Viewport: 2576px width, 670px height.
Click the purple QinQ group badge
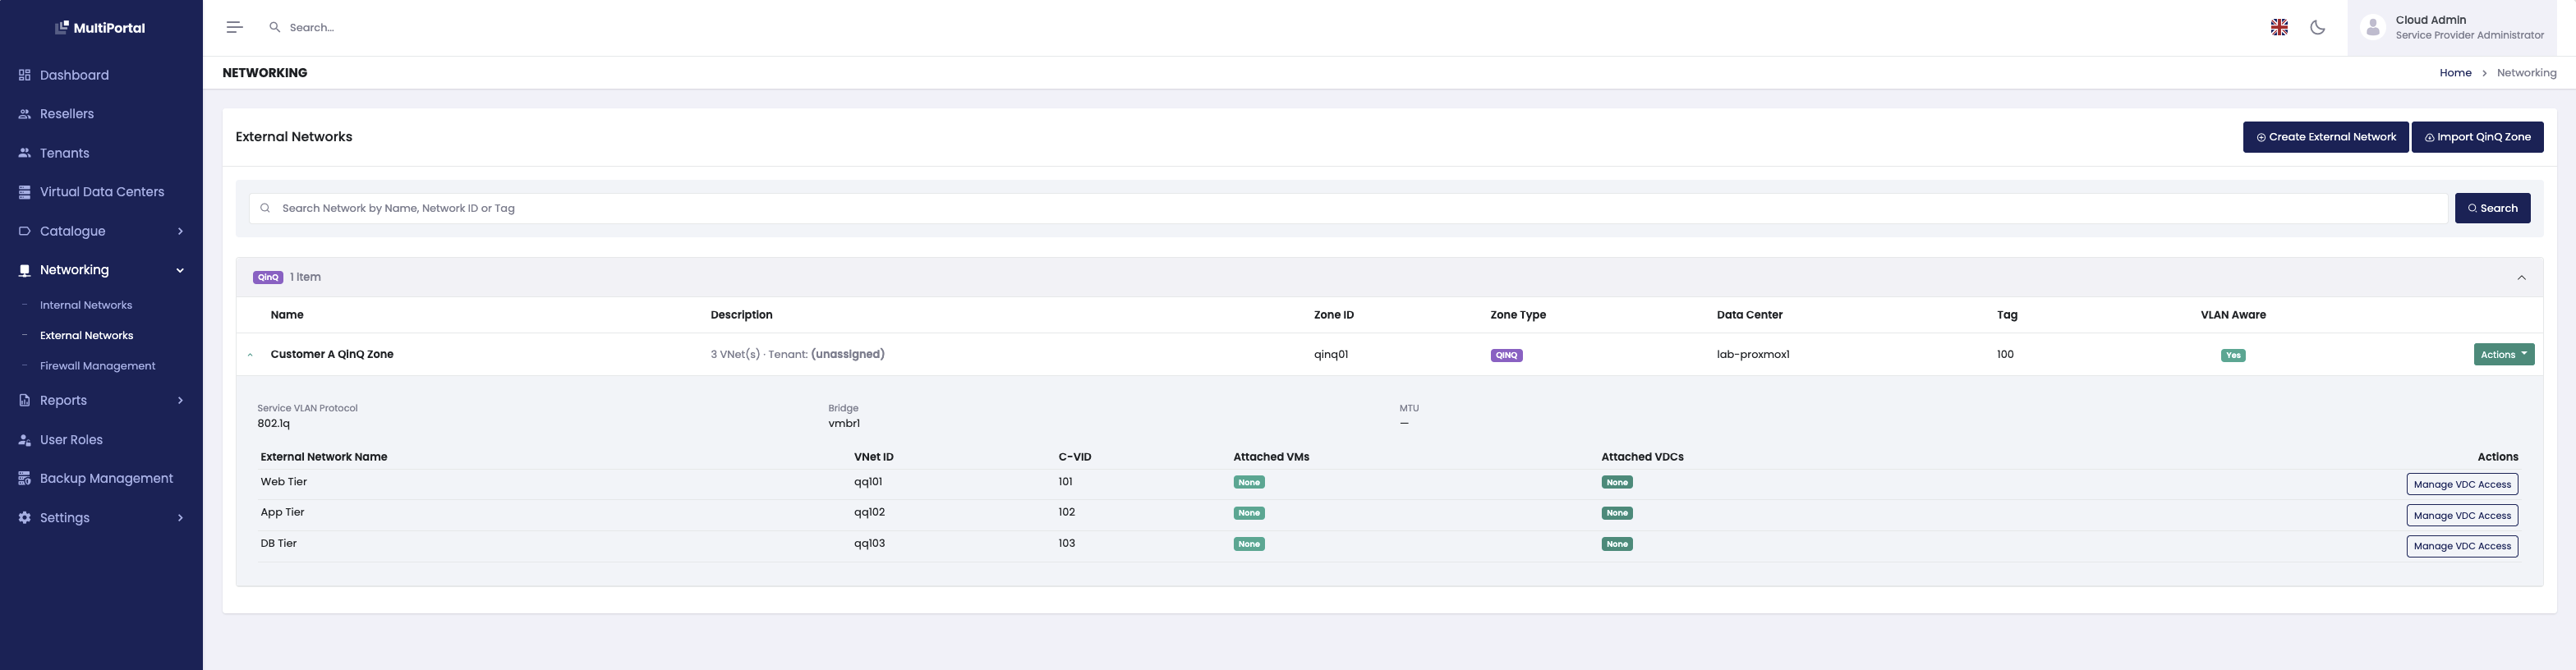[x=268, y=277]
